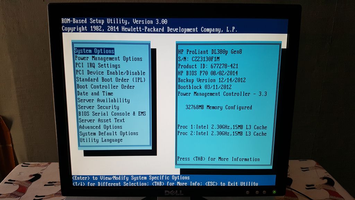This screenshot has height=200, width=355.
Task: Select the System Options menu entry
Action: (94, 51)
